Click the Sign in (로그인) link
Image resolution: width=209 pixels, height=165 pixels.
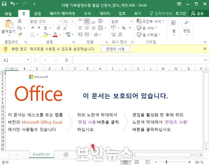[181, 14]
